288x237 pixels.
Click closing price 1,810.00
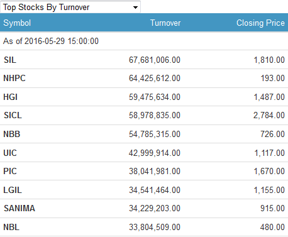pyautogui.click(x=269, y=60)
